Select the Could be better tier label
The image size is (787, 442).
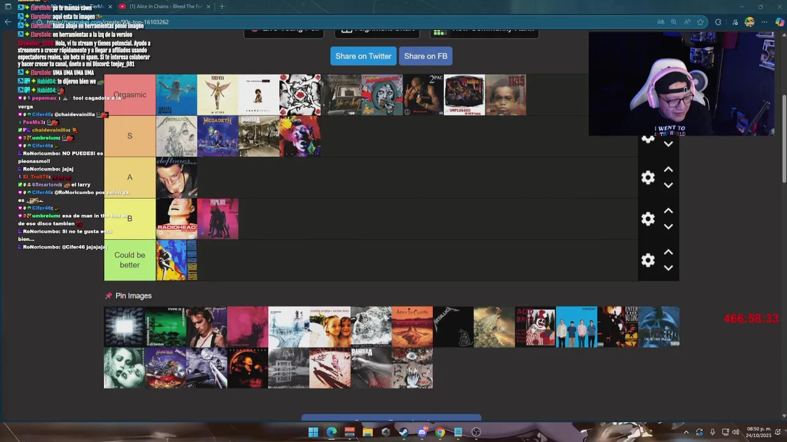pos(130,260)
